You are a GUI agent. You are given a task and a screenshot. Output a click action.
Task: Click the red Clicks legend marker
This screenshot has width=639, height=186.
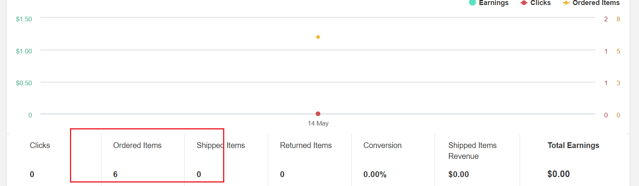524,3
